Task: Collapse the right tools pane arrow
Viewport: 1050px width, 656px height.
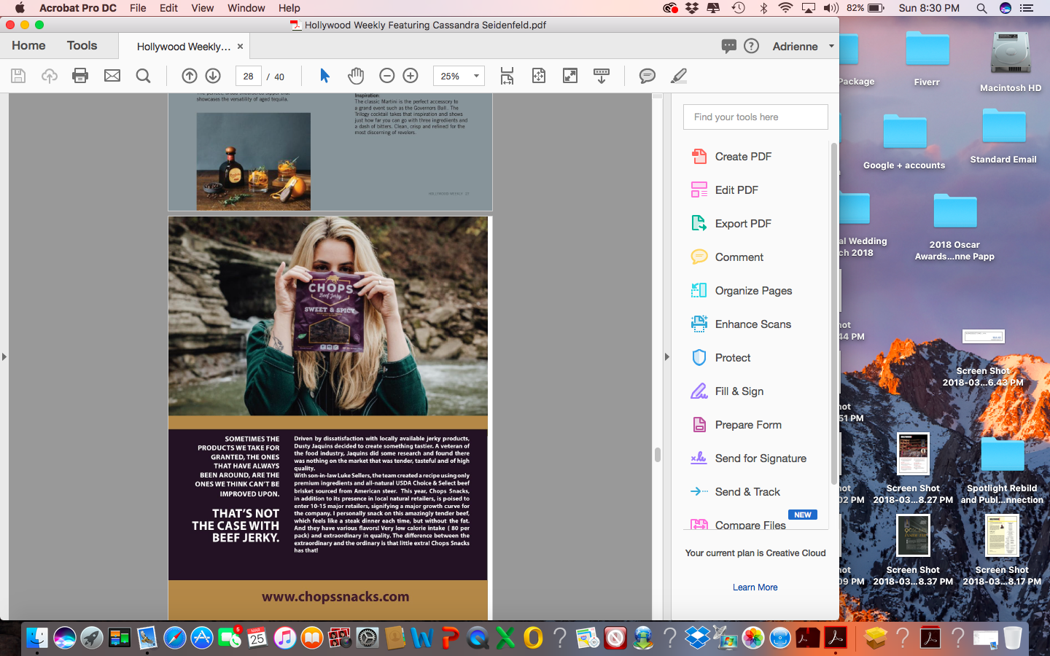Action: (x=666, y=356)
